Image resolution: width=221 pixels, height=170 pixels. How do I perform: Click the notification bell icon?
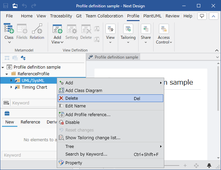pos(209,165)
